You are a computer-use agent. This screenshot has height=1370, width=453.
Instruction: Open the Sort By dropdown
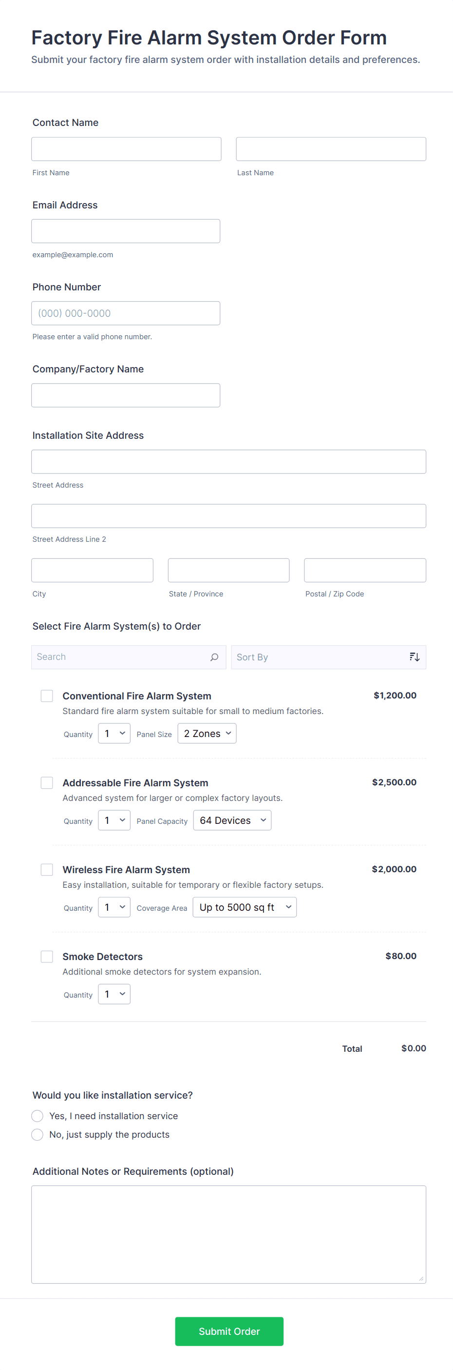[329, 657]
